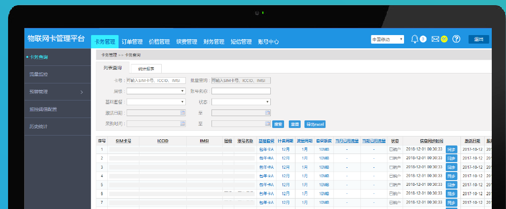Open calendar icon for 采购时间 start date
The height and width of the screenshot is (209, 506).
182,124
